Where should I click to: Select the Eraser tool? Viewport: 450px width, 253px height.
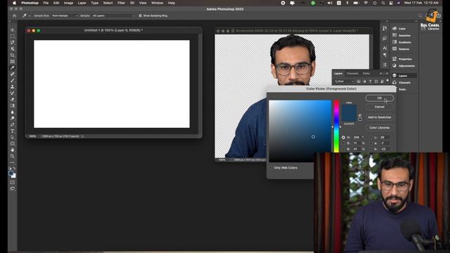coord(13,99)
